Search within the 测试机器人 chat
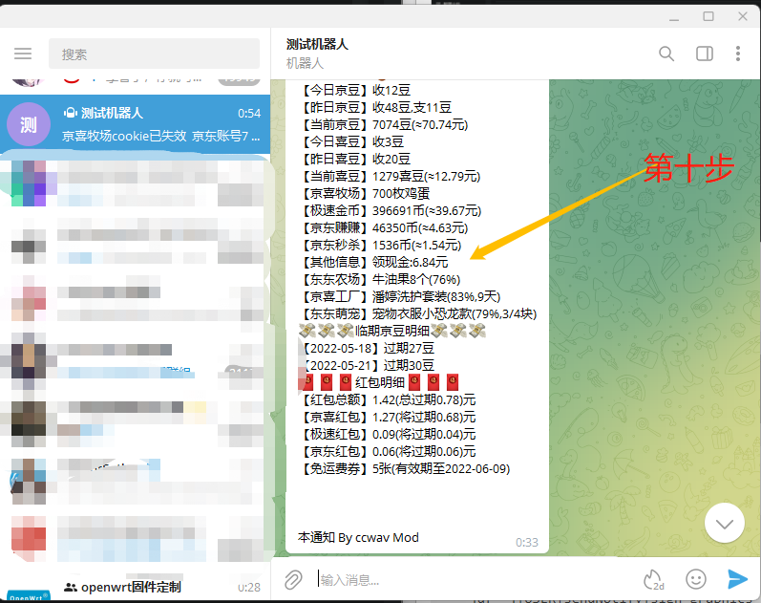Image resolution: width=761 pixels, height=603 pixels. pyautogui.click(x=666, y=54)
